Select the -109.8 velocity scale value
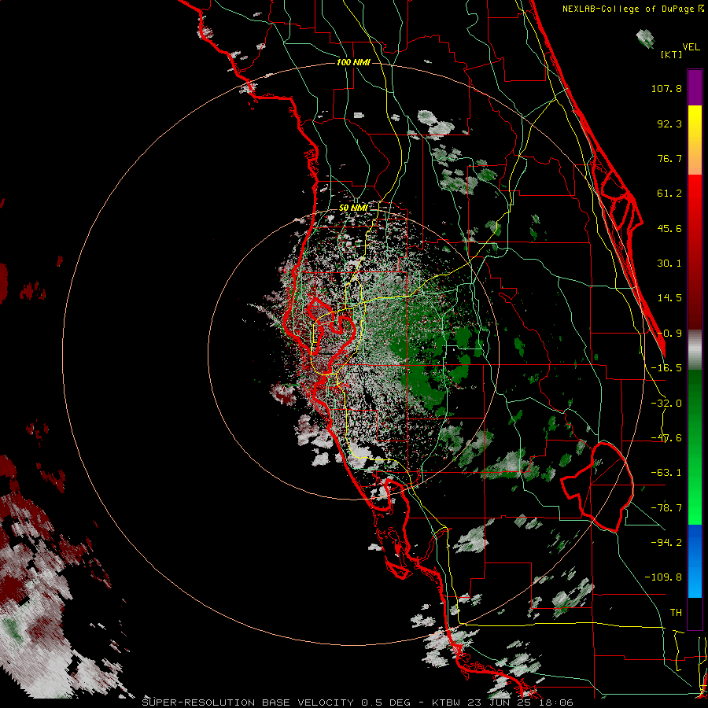 click(x=664, y=577)
